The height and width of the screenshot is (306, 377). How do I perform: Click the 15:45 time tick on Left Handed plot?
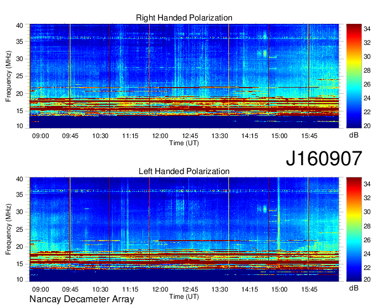click(x=309, y=289)
